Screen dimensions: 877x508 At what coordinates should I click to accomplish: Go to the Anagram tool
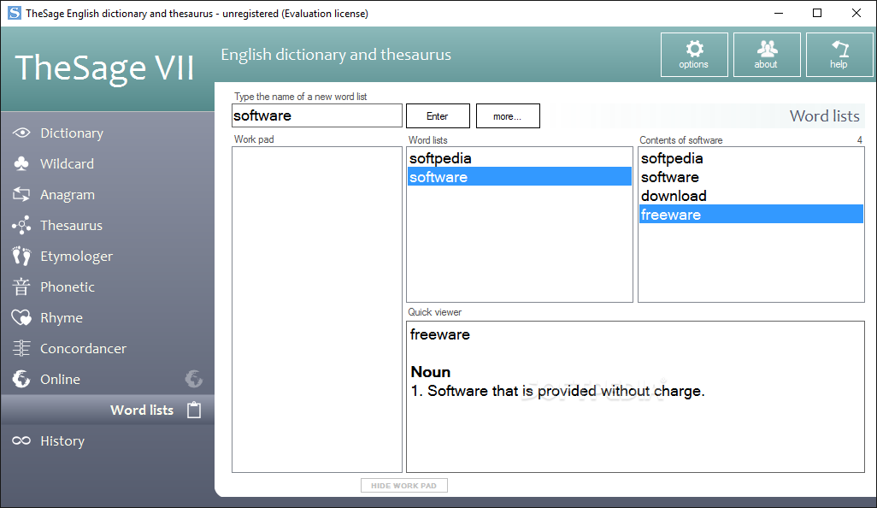[68, 195]
